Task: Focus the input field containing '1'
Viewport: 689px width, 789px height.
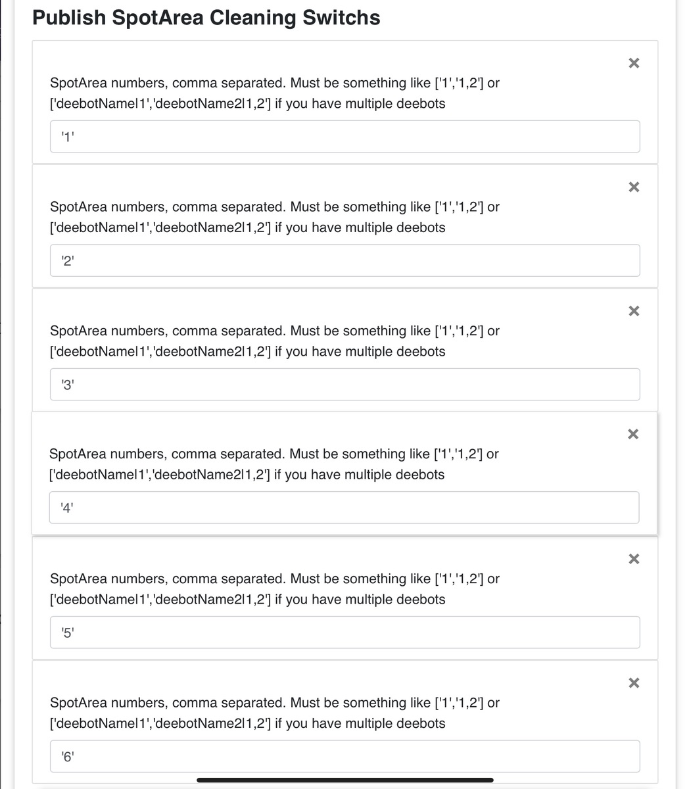Action: click(x=344, y=137)
